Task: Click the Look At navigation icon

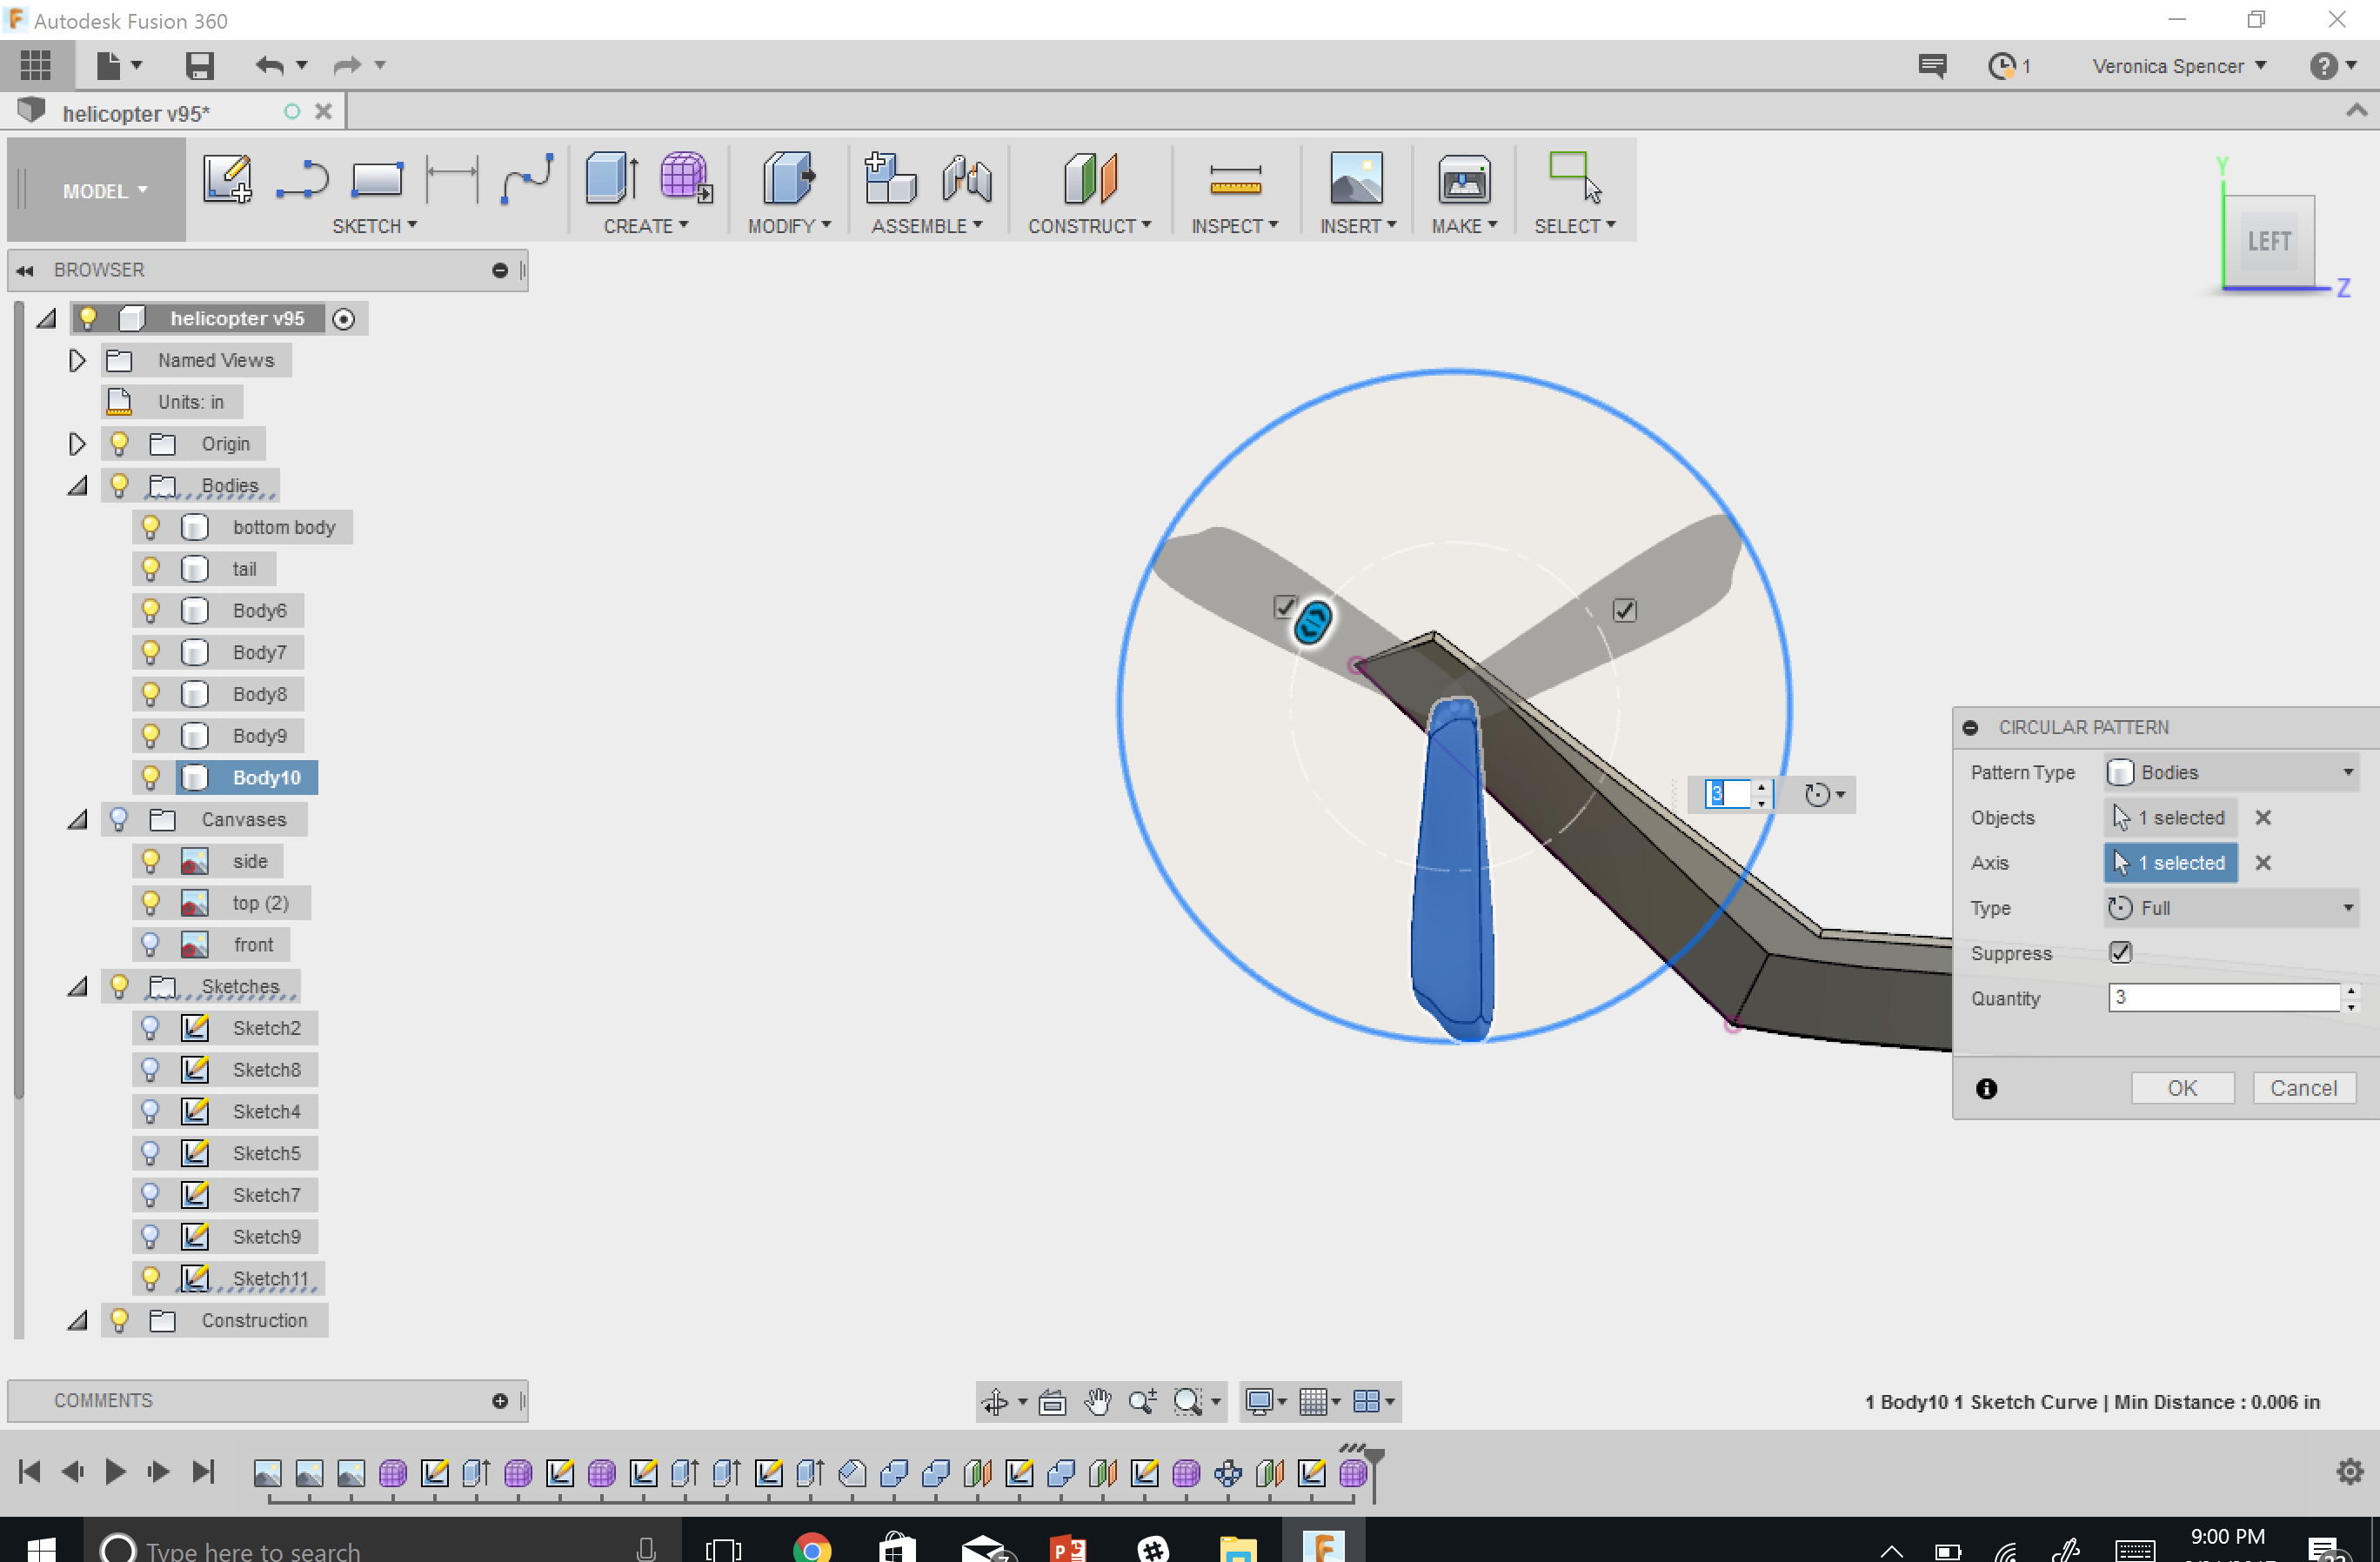Action: [1051, 1402]
